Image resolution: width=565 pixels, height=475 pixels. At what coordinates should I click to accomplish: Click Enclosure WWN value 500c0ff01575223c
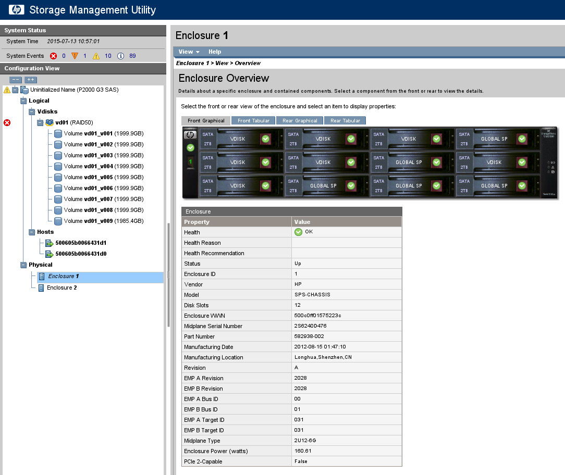coord(317,316)
